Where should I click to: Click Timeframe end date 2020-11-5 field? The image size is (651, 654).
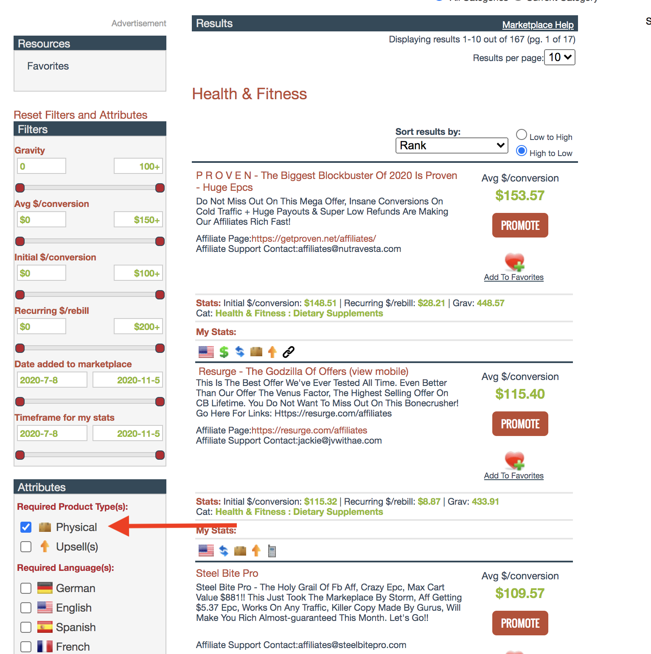coord(128,433)
